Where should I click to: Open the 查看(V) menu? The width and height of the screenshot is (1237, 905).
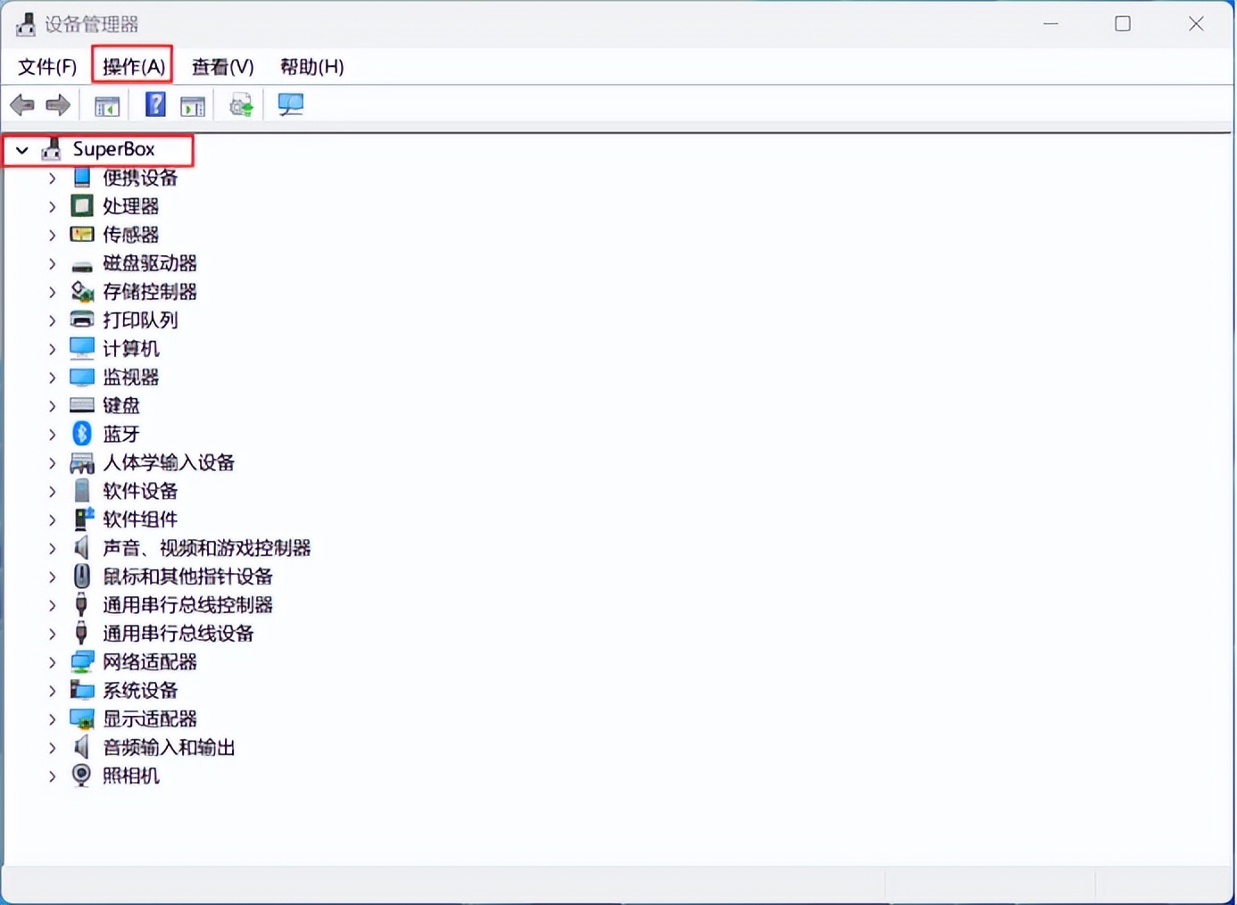[x=222, y=67]
